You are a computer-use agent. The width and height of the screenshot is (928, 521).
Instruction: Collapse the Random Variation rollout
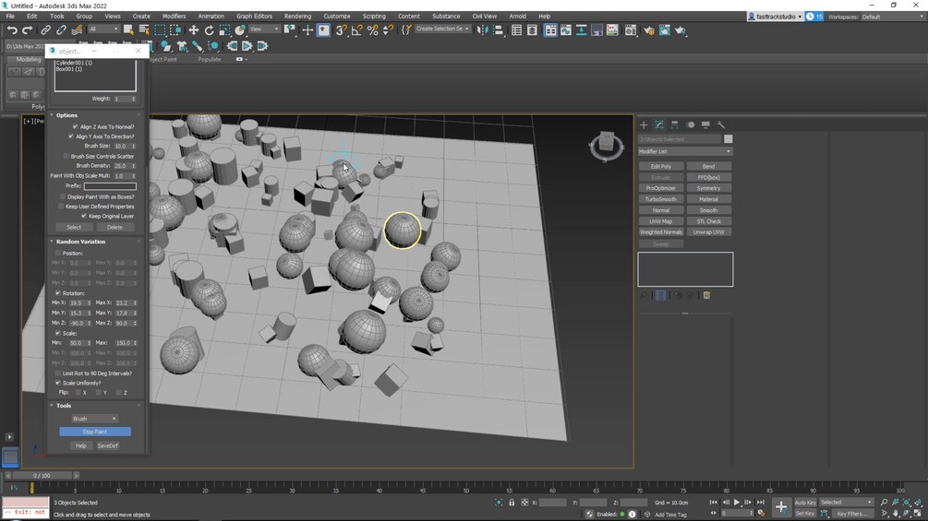(x=80, y=242)
